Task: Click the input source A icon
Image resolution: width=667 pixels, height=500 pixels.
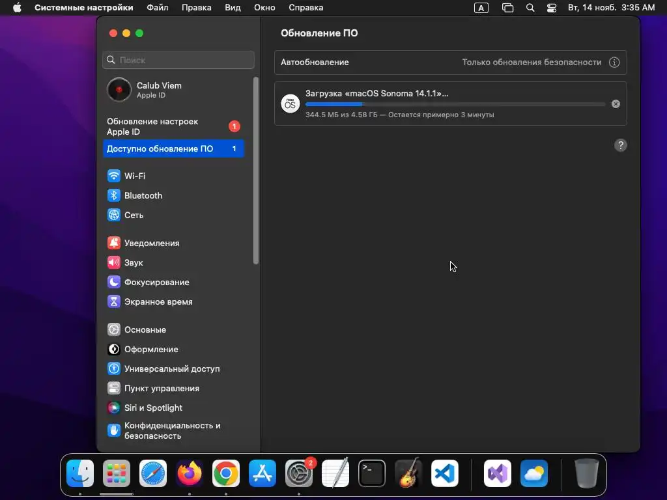Action: pyautogui.click(x=481, y=8)
